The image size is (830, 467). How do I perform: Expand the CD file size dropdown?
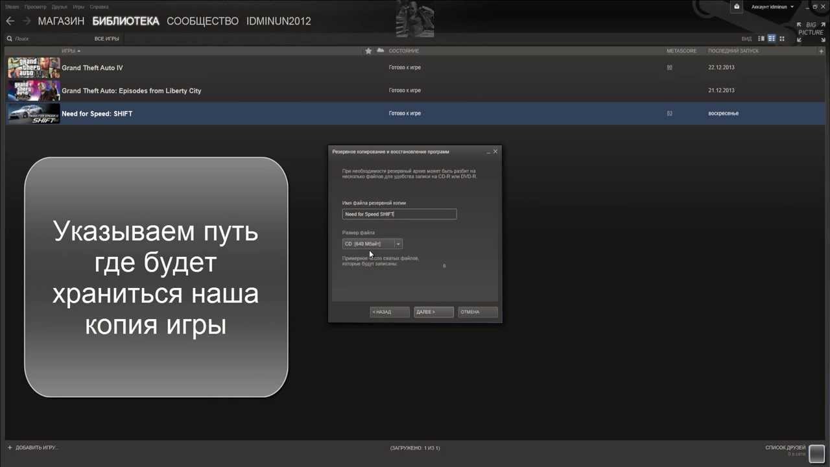coord(372,244)
